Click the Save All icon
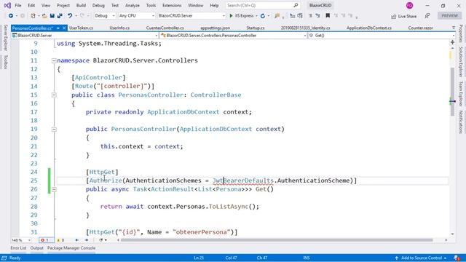Image resolution: width=466 pixels, height=262 pixels. tap(60, 16)
